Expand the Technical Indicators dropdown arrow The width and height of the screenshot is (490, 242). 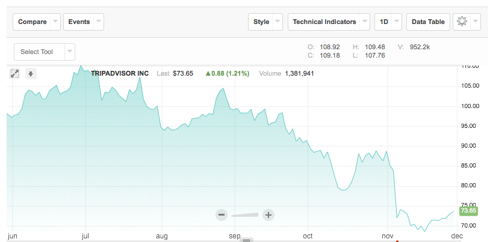365,22
